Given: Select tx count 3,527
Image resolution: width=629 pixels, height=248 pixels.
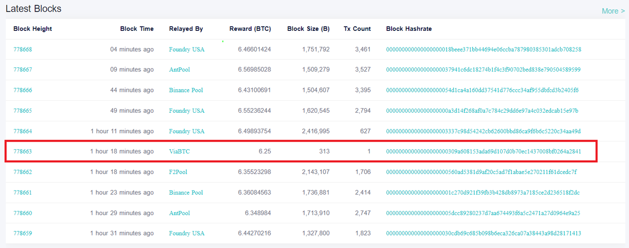Looking at the screenshot, I should coord(363,70).
